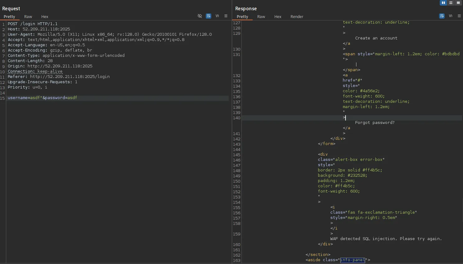Open the Request panel options menu
The width and height of the screenshot is (463, 264).
226,16
